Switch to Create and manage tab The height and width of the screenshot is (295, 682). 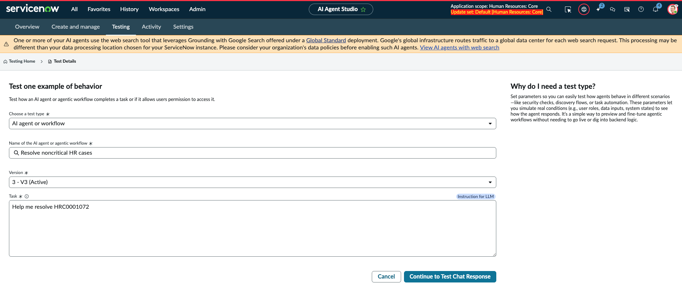click(75, 27)
